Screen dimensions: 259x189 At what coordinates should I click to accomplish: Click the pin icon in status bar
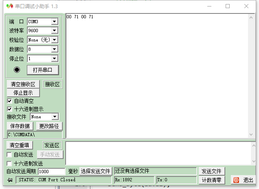[x=10, y=180]
